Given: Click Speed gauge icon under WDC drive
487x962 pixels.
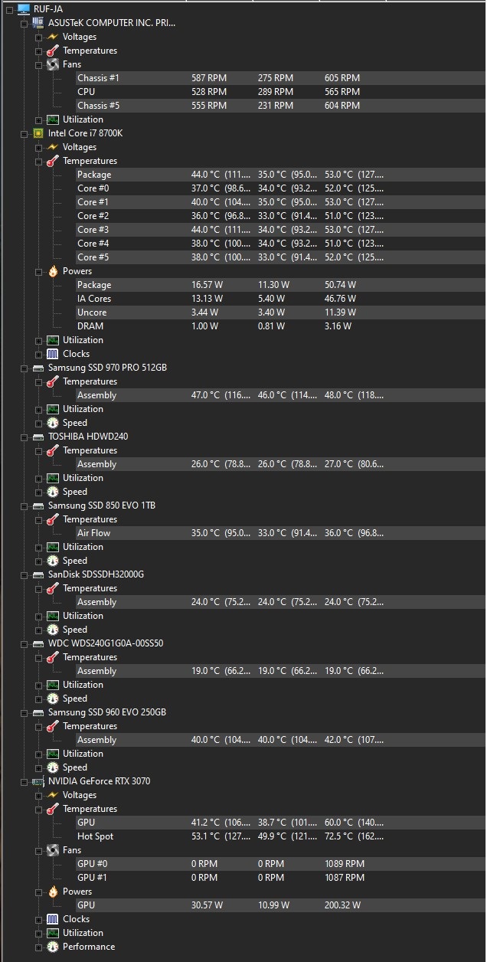Looking at the screenshot, I should (x=53, y=699).
